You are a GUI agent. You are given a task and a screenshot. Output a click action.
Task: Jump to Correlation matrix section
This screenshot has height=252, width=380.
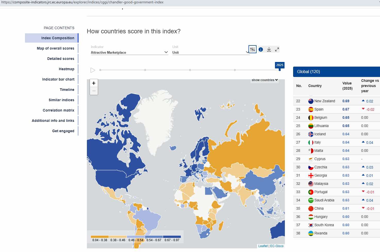pyautogui.click(x=59, y=110)
